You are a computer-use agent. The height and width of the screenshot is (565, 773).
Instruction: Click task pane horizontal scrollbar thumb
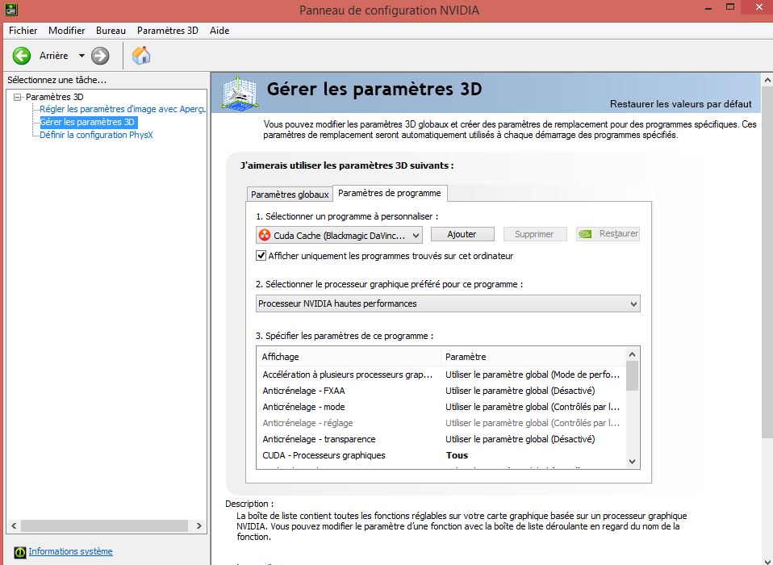click(x=104, y=525)
